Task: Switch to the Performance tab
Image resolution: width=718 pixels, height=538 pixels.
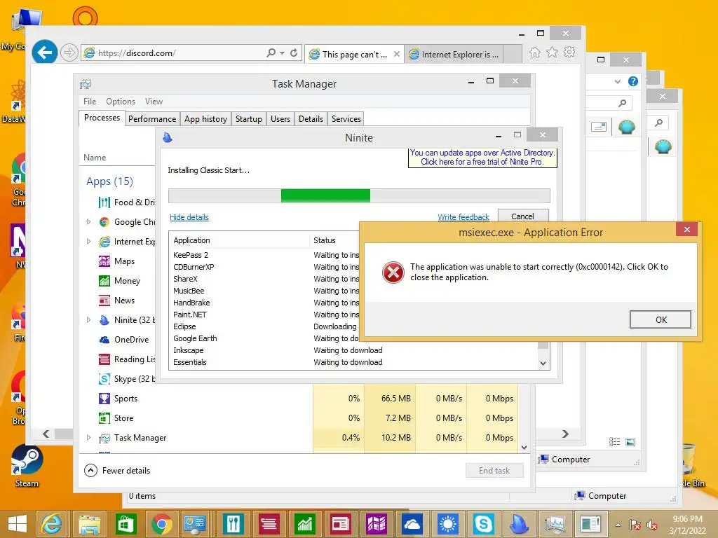Action: click(x=152, y=119)
